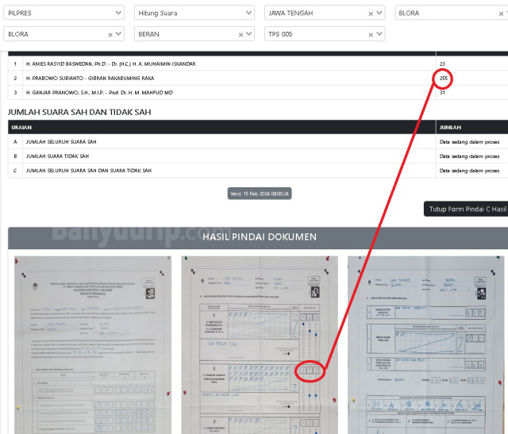
Task: Click the JUMLAH SUARA SAH DAN TIDAK SAH heading
Action: click(x=79, y=112)
